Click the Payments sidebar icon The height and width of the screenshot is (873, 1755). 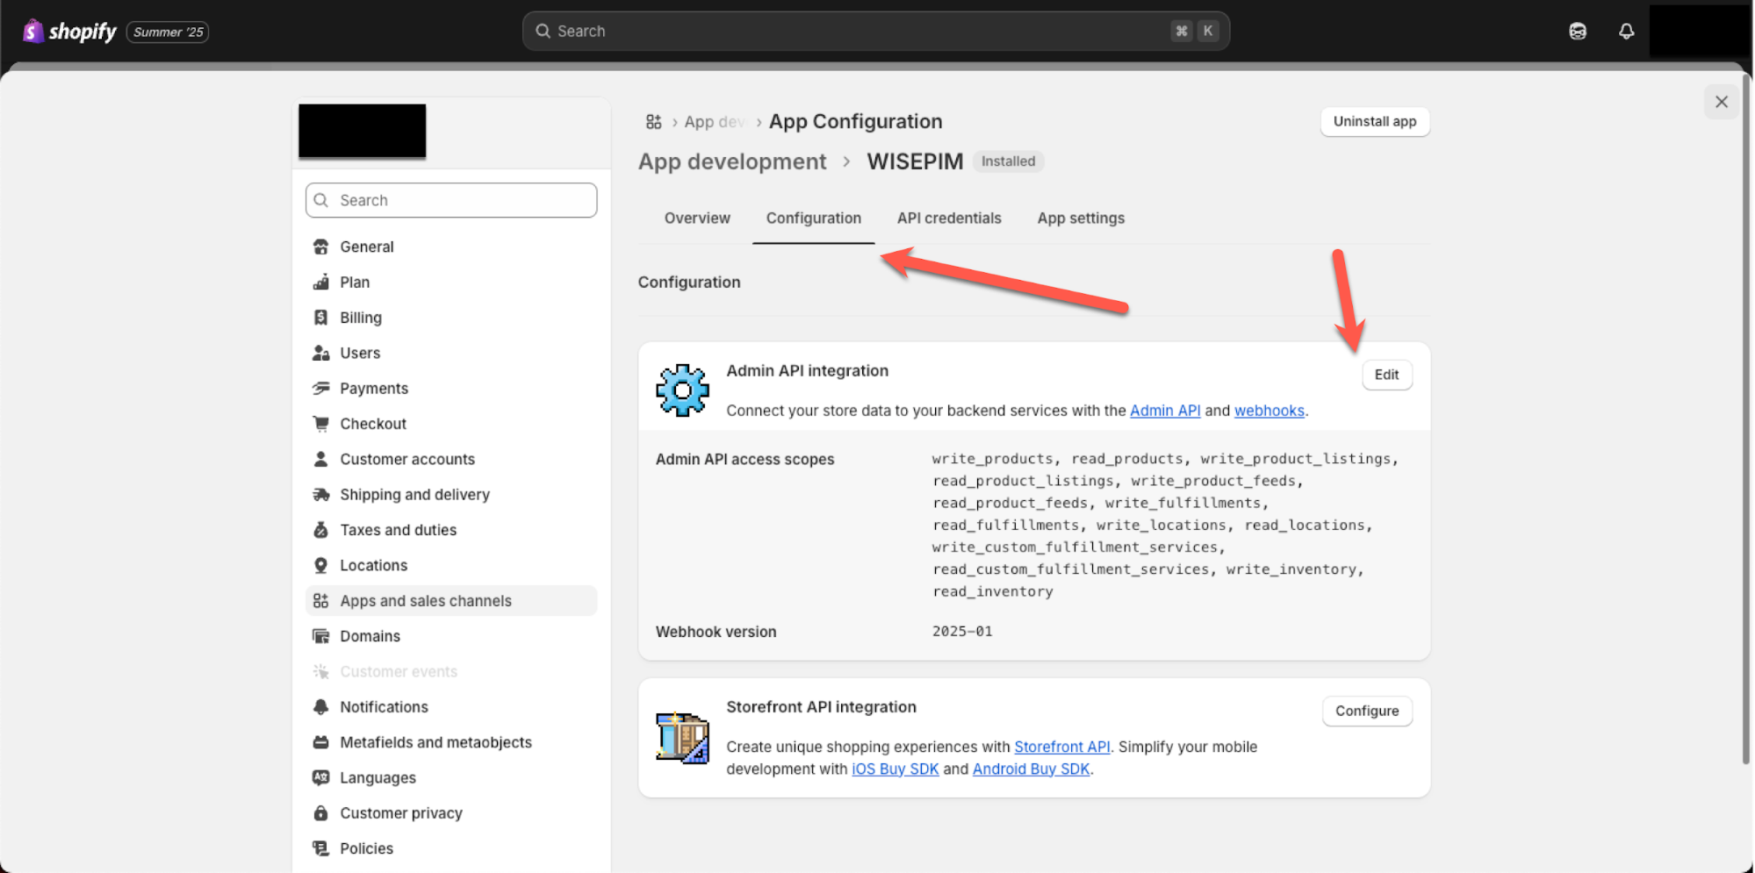pos(321,388)
